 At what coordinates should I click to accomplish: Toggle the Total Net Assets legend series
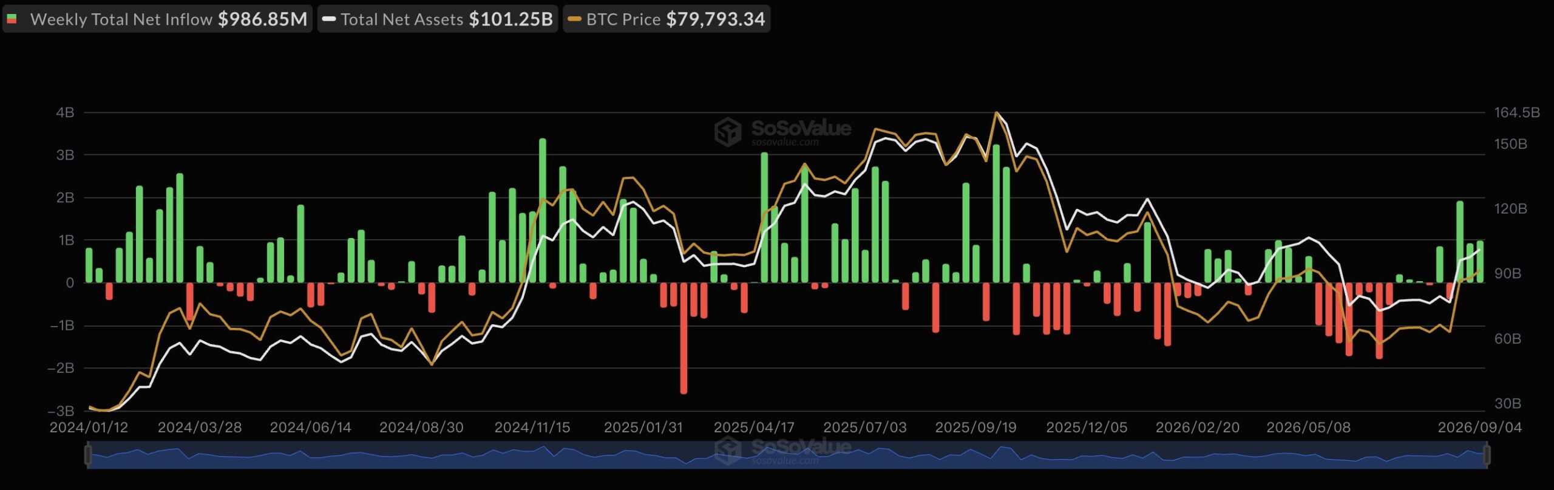pyautogui.click(x=438, y=19)
